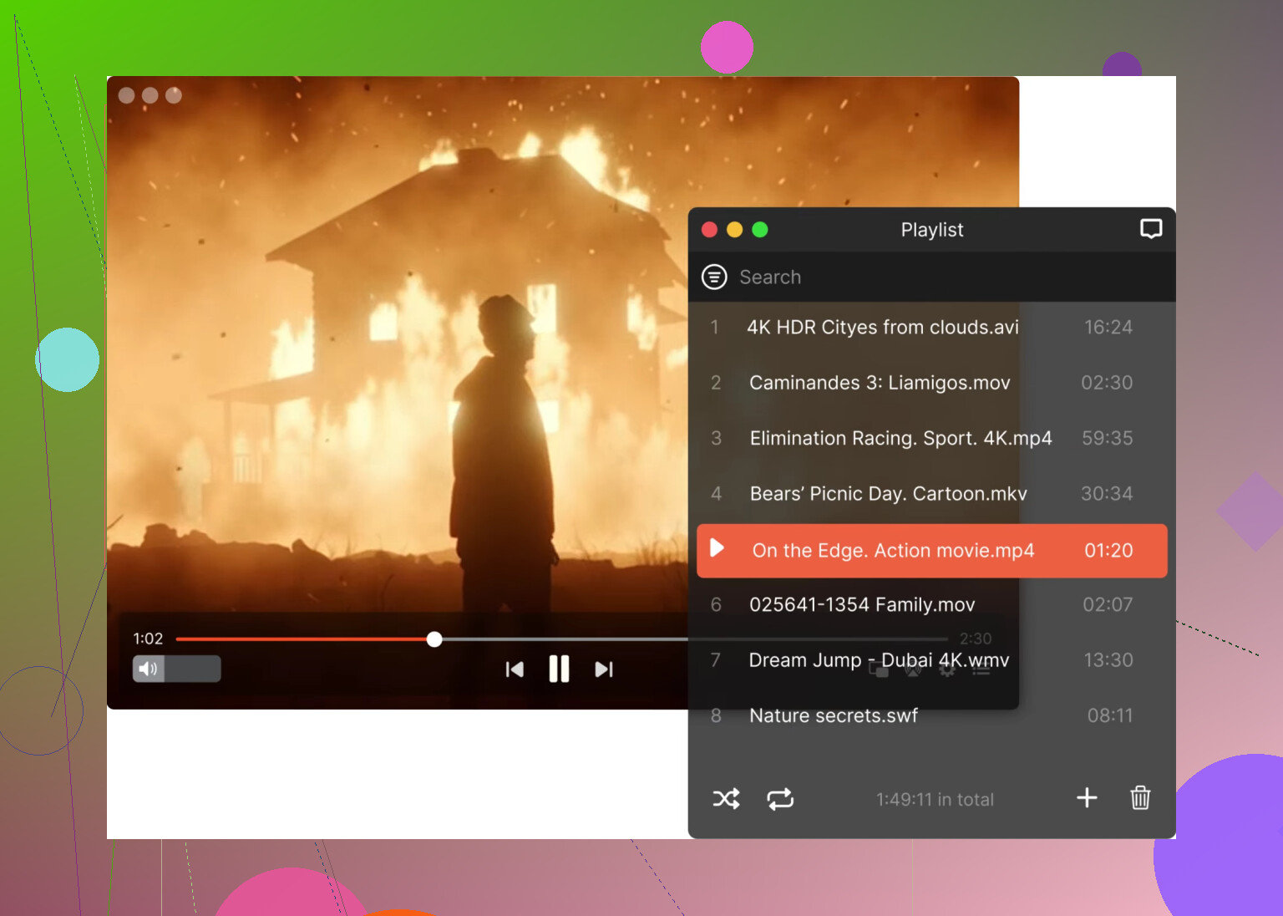The width and height of the screenshot is (1283, 916).
Task: Open Elimination Racing. Sport. 4K.mp4
Action: [x=900, y=438]
